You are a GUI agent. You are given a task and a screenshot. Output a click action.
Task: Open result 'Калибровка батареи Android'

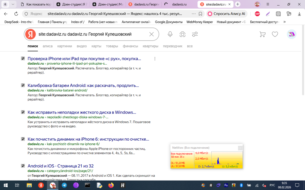coord(83,86)
